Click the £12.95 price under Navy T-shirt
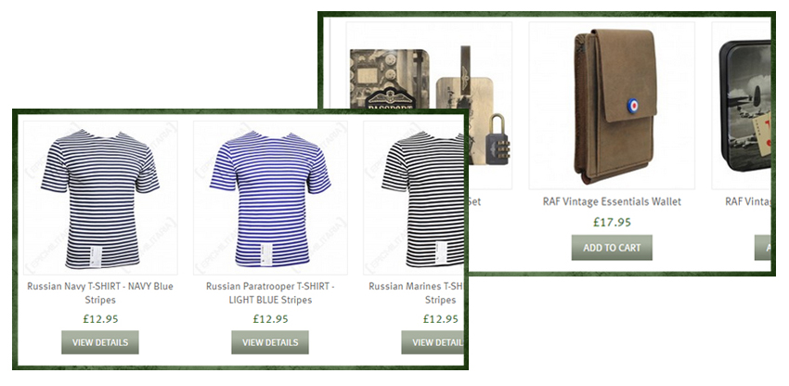Image resolution: width=789 pixels, height=386 pixels. point(100,319)
